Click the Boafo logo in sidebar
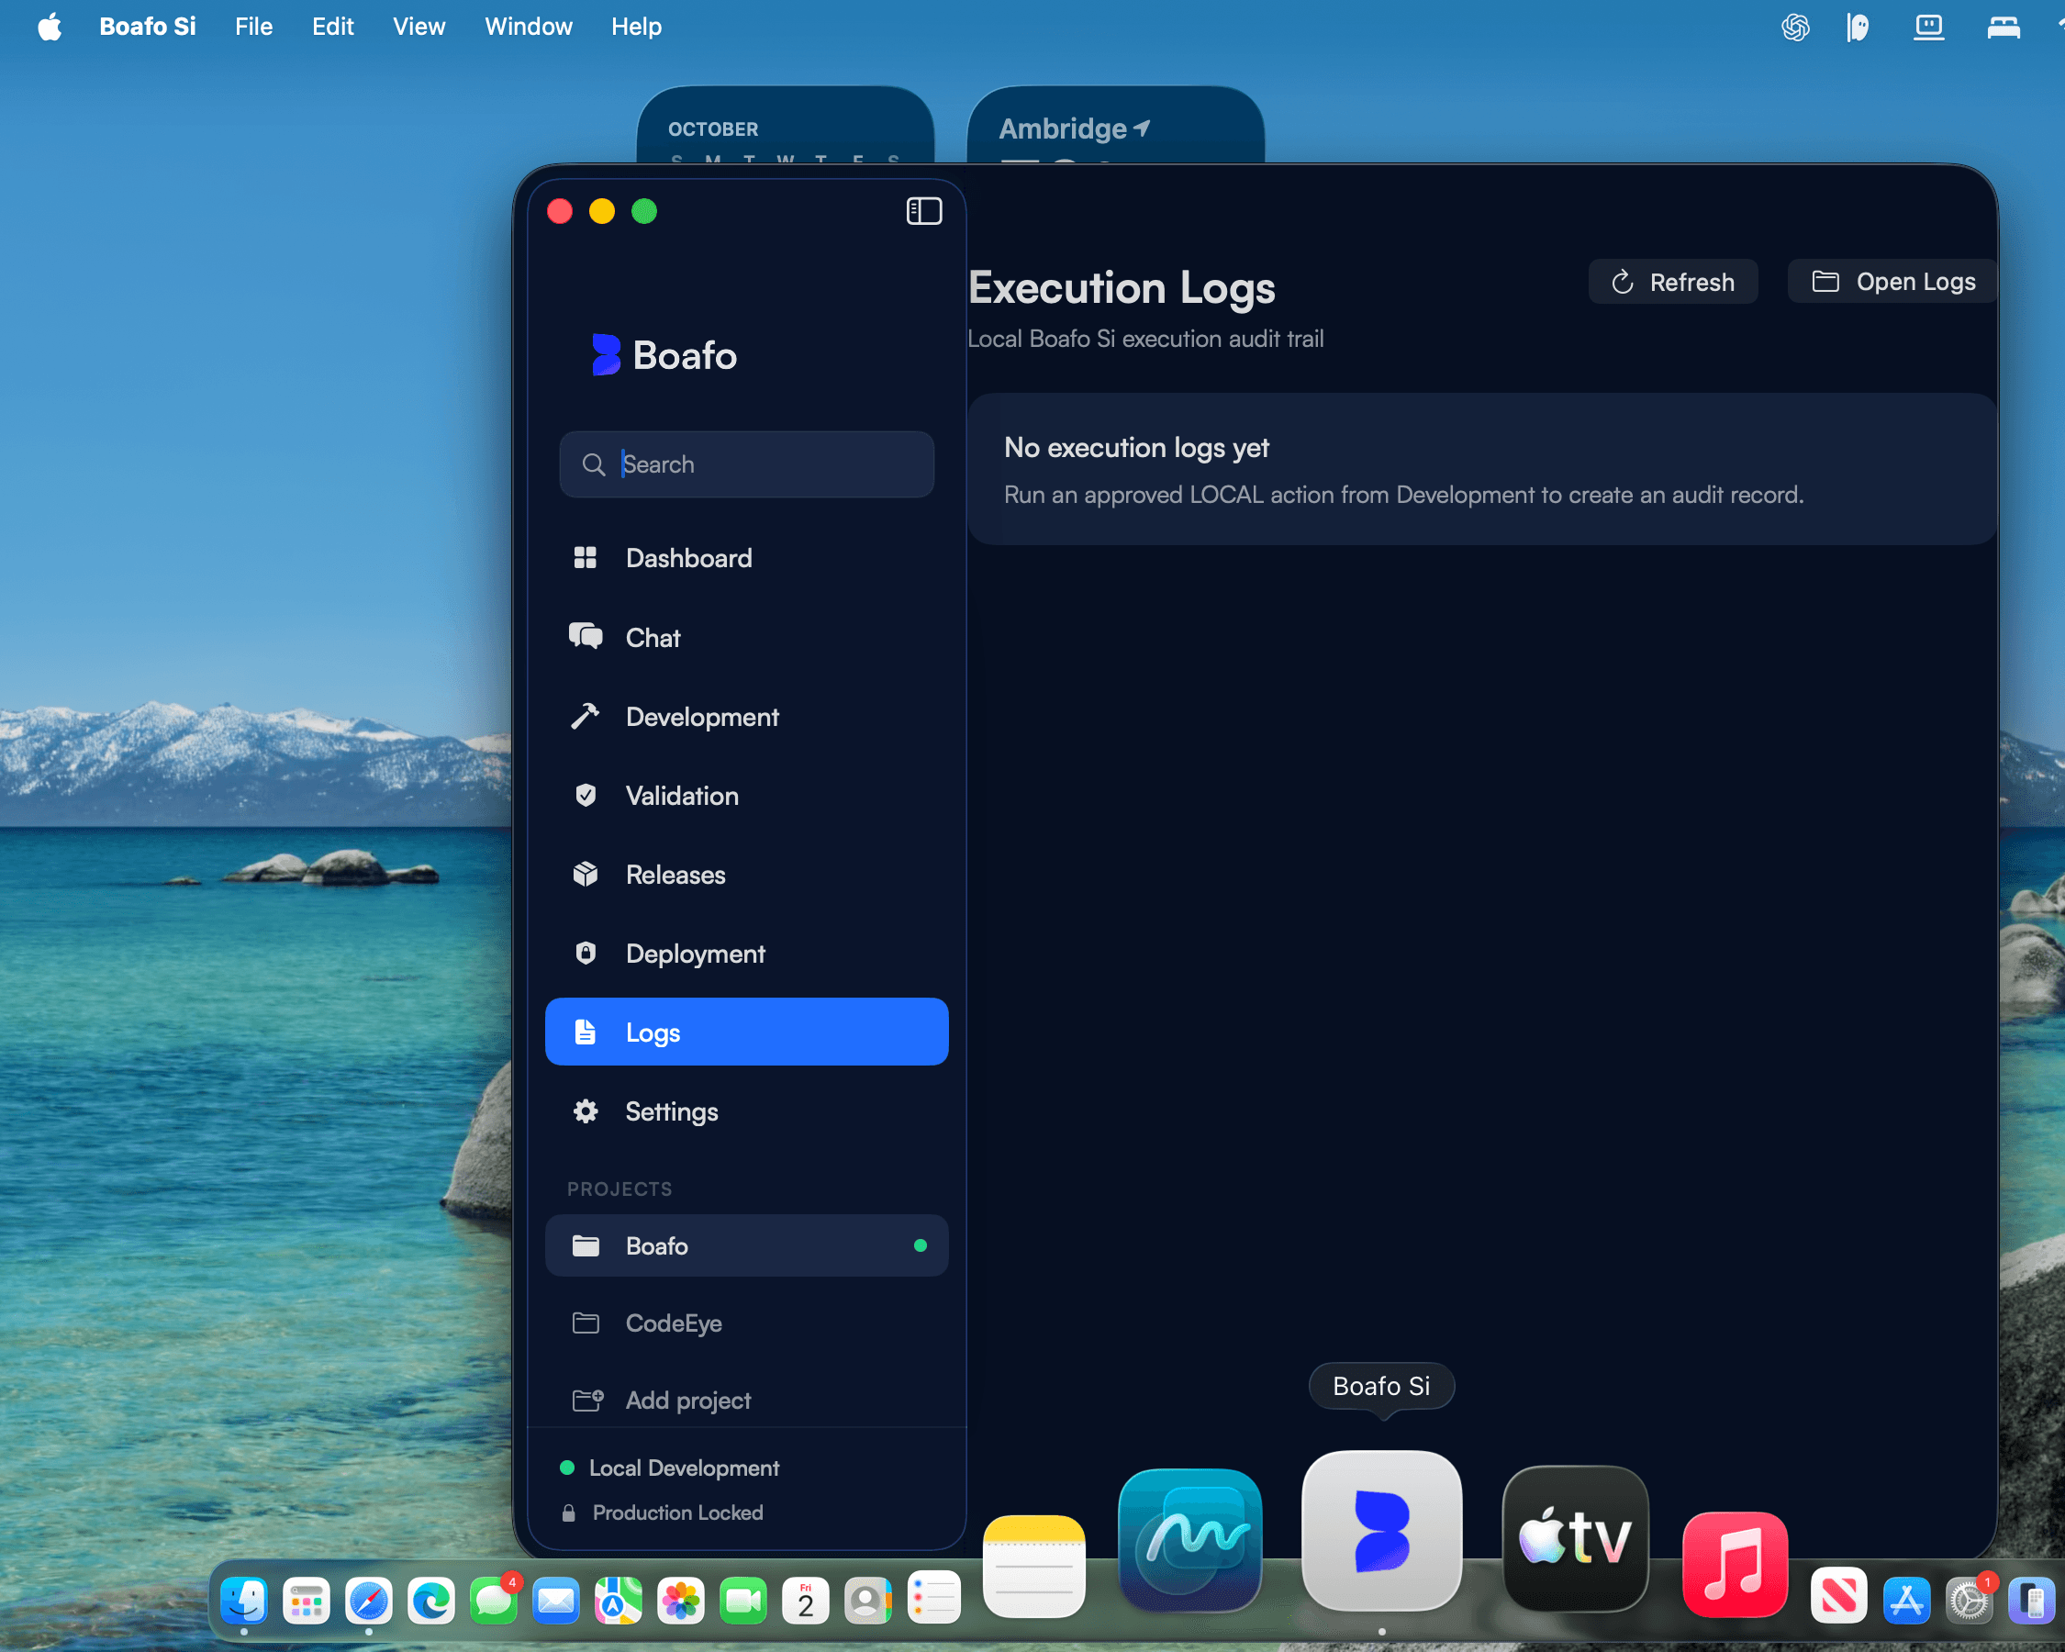Image resolution: width=2065 pixels, height=1652 pixels. tap(664, 355)
